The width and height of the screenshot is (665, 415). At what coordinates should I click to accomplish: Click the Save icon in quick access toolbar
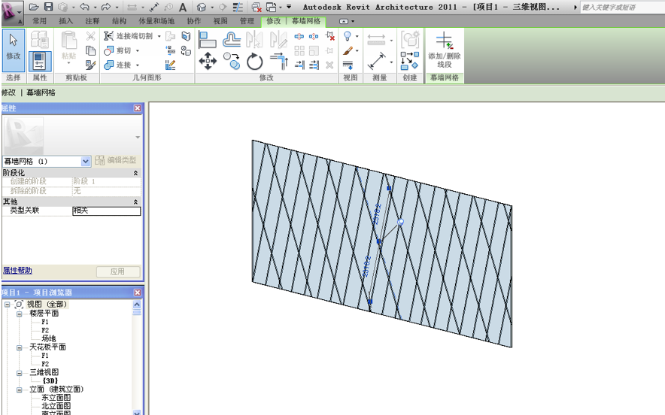(48, 7)
